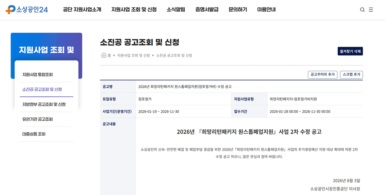The width and height of the screenshot is (385, 195).
Task: Click the 모집유형 label cell
Action: (118, 99)
